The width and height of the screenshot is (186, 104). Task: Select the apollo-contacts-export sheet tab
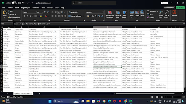23,93
